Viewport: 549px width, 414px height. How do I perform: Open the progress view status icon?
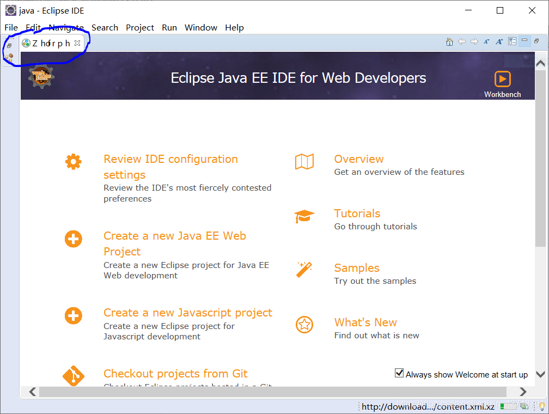point(524,406)
